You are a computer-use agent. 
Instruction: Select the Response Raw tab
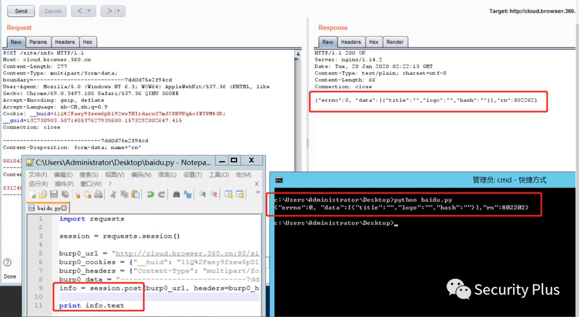[x=328, y=42]
